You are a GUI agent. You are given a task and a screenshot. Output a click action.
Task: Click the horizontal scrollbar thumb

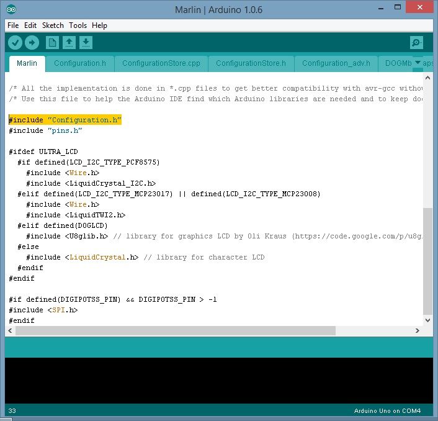tap(176, 331)
